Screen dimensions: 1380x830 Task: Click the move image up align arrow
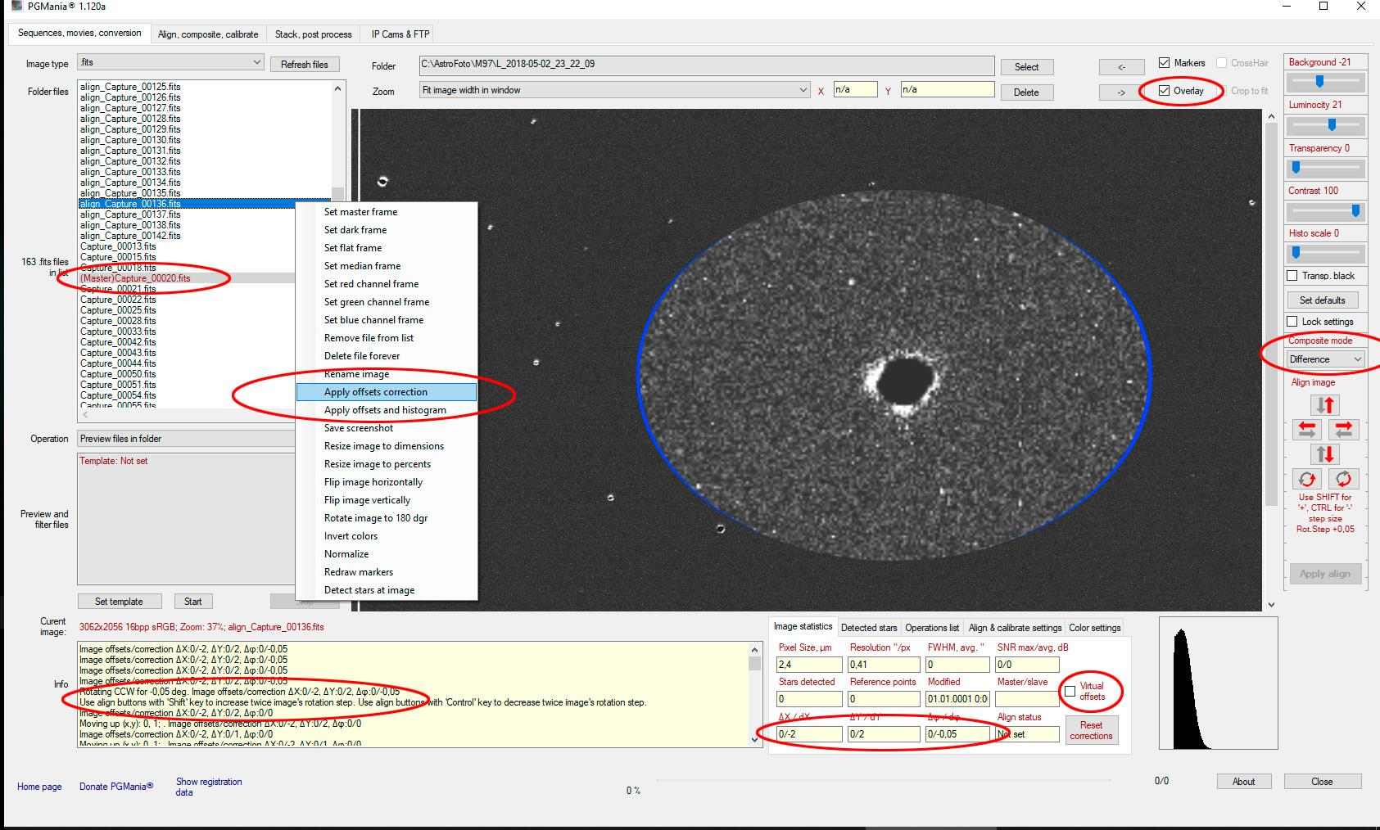click(1324, 405)
